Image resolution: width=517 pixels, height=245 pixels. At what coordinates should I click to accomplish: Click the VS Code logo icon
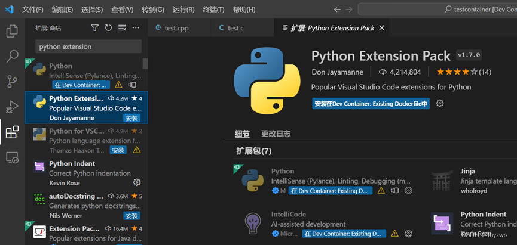[x=9, y=9]
